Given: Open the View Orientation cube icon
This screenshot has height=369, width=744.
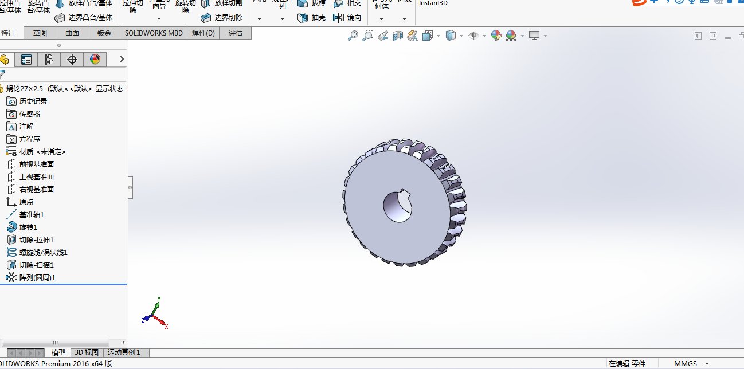Looking at the screenshot, I should click(x=428, y=36).
